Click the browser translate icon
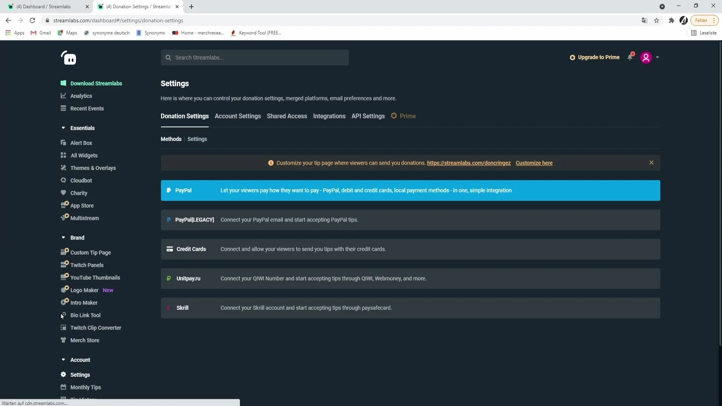Viewport: 722px width, 406px height. [x=644, y=20]
